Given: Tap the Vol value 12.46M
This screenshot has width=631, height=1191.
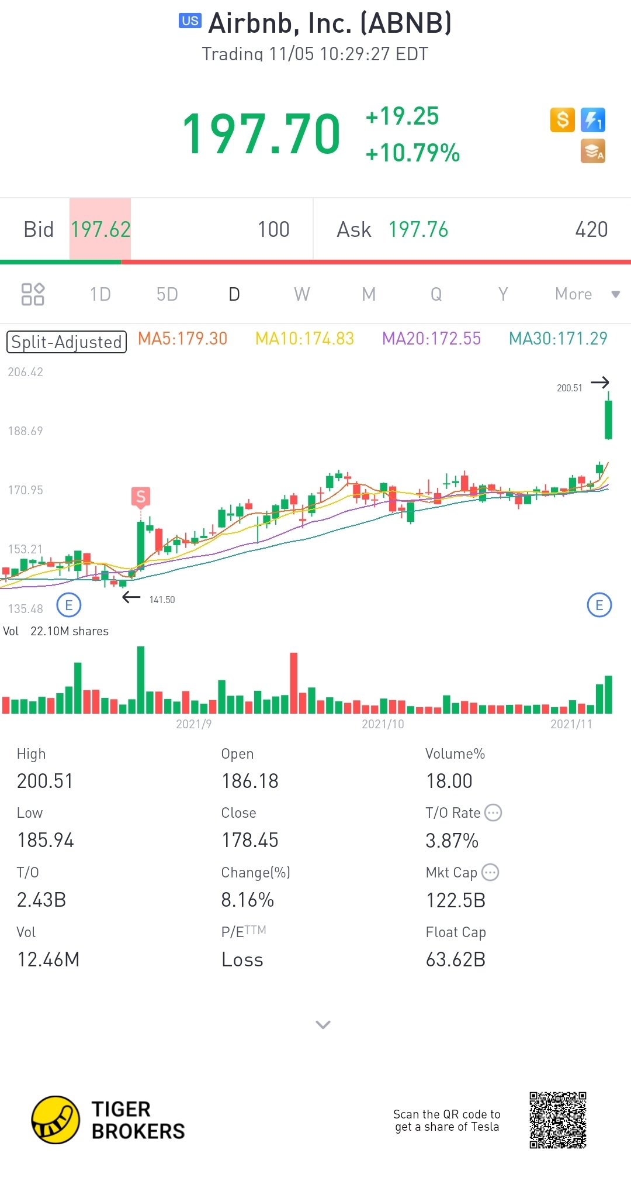Looking at the screenshot, I should [x=48, y=959].
